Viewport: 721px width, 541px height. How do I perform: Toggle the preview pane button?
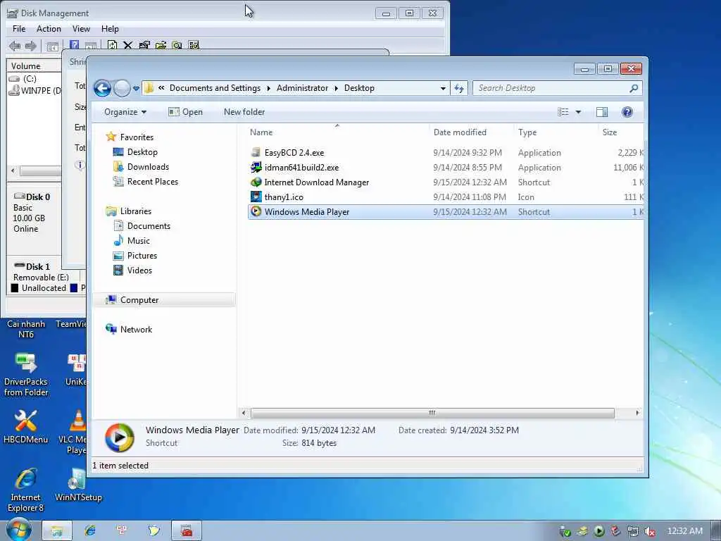pos(602,112)
